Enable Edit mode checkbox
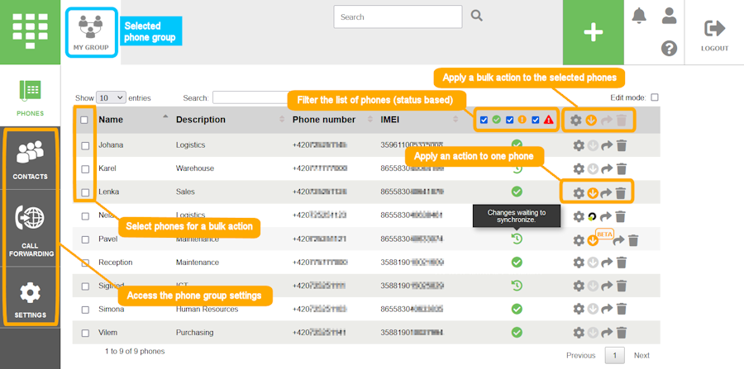The height and width of the screenshot is (369, 744). [655, 97]
